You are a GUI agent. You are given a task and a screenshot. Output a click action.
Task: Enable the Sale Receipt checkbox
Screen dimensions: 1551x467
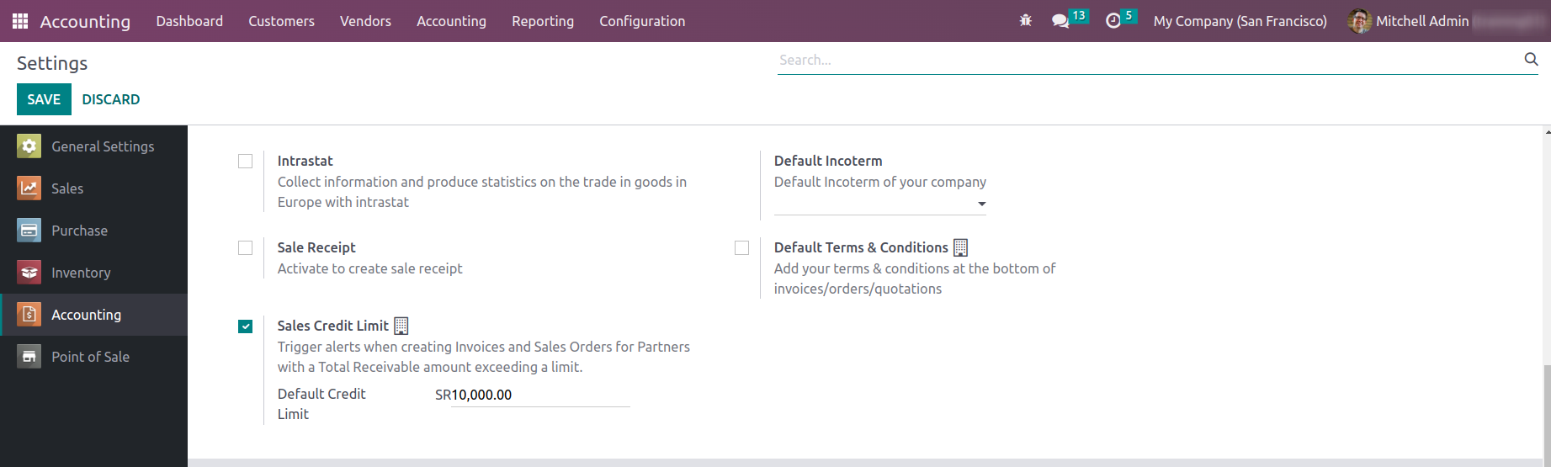coord(245,247)
